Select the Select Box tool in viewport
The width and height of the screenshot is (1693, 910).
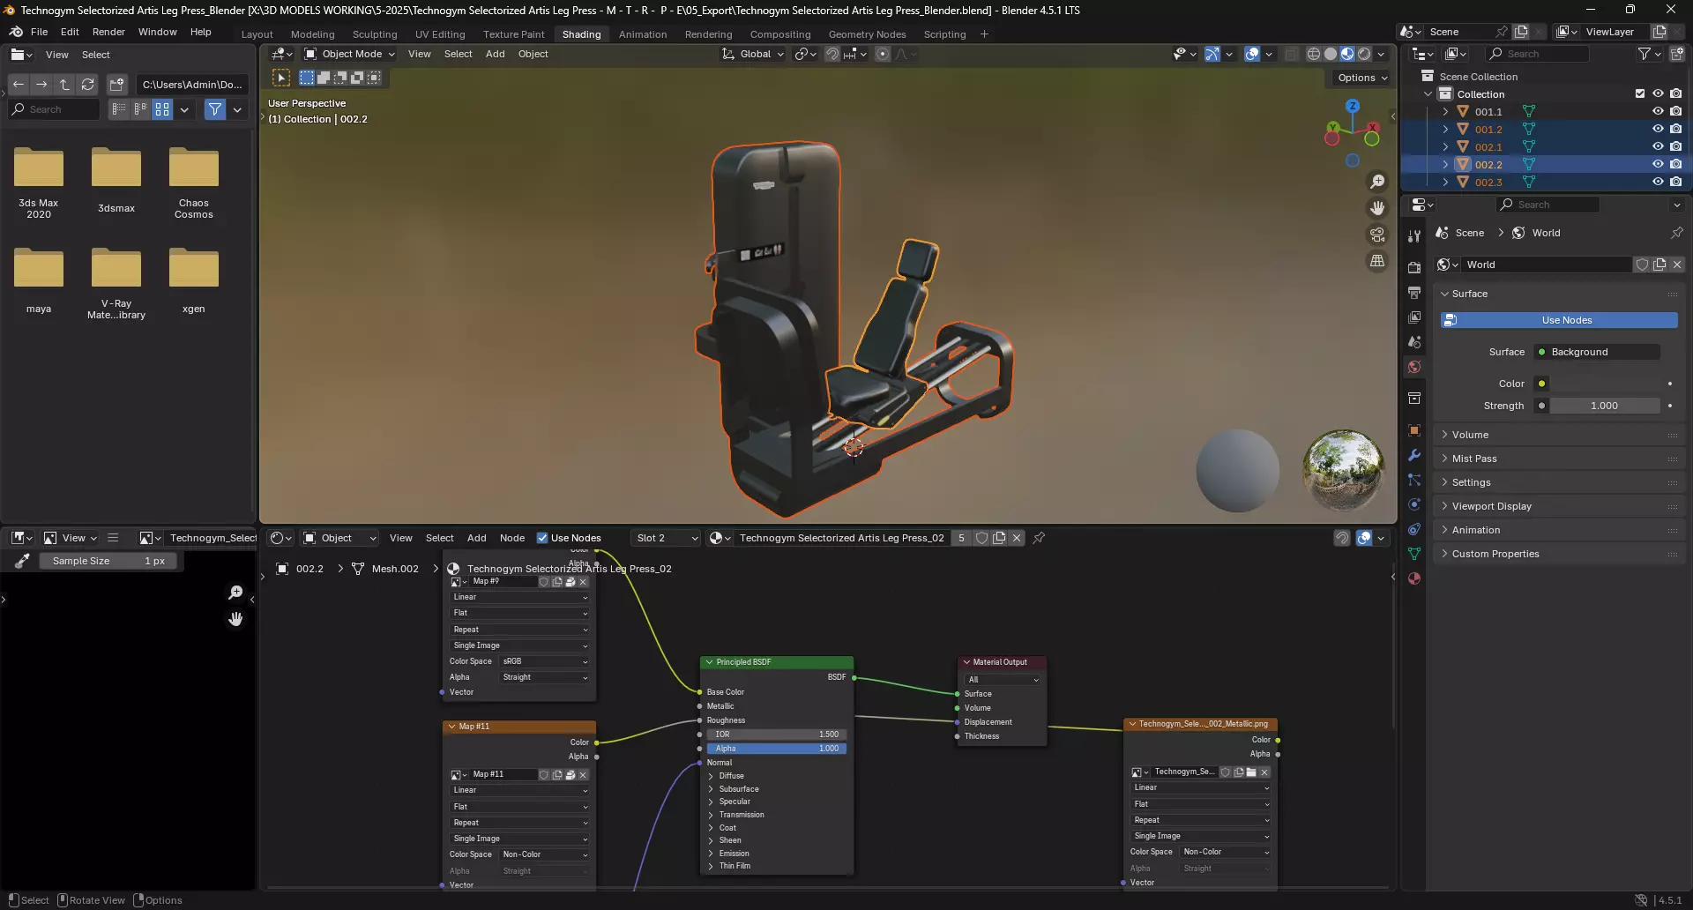pyautogui.click(x=281, y=78)
